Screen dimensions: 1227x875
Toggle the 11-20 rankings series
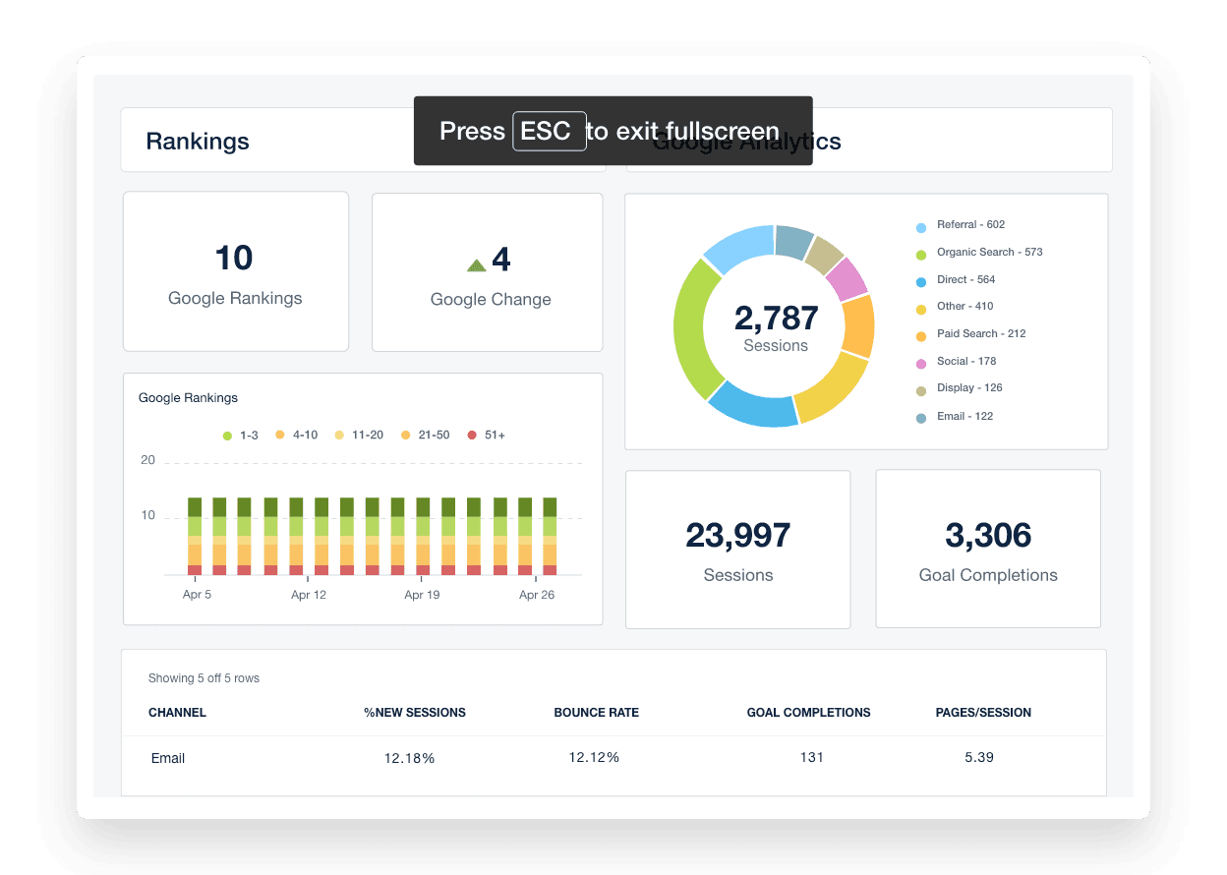pos(359,435)
